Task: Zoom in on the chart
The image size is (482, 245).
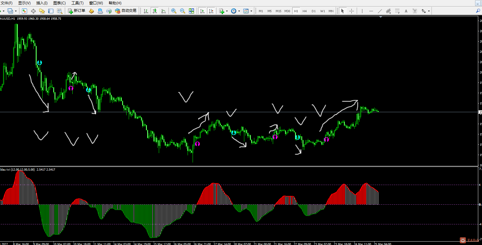Action: (x=174, y=11)
